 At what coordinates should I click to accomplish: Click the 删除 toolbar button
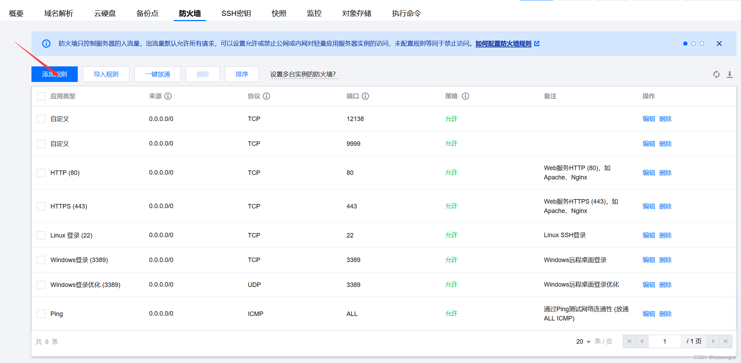(203, 74)
